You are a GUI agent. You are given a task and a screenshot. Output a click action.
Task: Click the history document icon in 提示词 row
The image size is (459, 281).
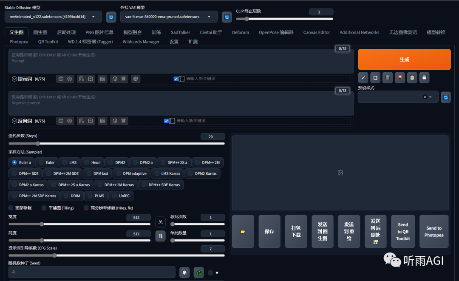82,79
